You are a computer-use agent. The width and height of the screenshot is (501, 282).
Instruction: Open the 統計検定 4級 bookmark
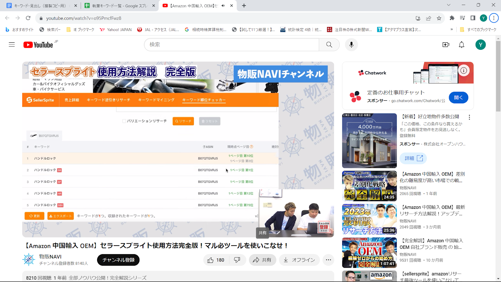coord(301,29)
